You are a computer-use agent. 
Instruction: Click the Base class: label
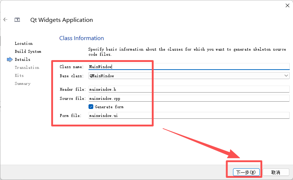[72, 76]
